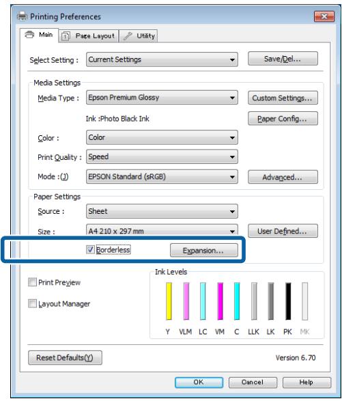Click the User Defined... button
The height and width of the screenshot is (401, 342).
(x=283, y=231)
